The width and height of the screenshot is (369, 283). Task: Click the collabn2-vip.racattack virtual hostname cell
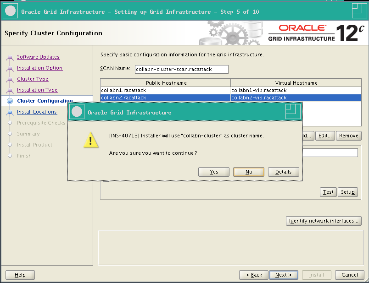(296, 98)
